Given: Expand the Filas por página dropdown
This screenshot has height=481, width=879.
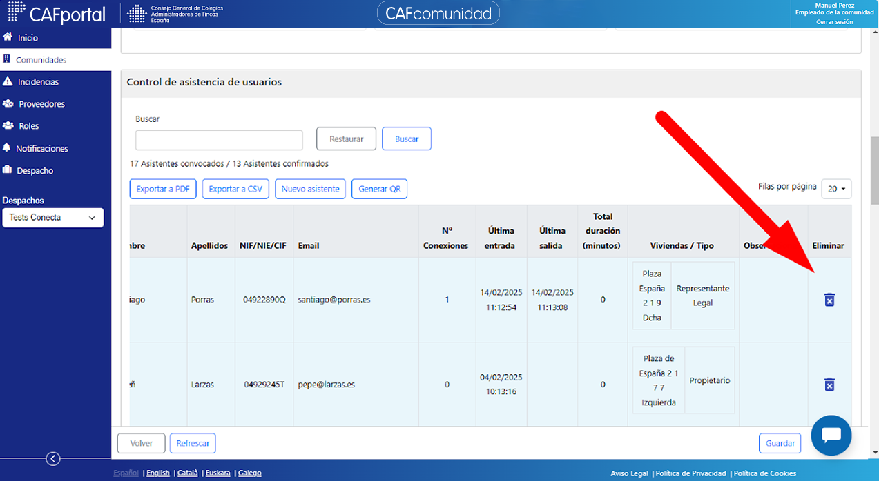Looking at the screenshot, I should (836, 189).
